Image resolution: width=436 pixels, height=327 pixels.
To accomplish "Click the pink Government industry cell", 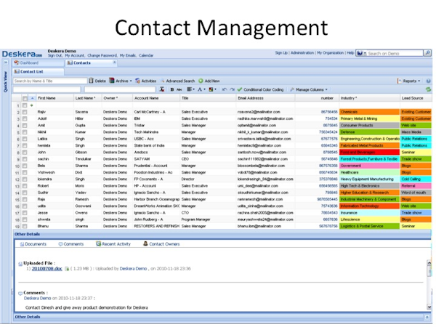I will pyautogui.click(x=369, y=166).
